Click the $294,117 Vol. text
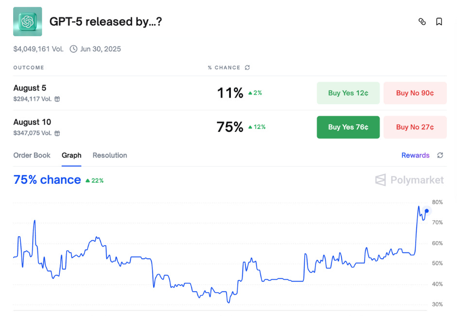The height and width of the screenshot is (316, 457). (33, 99)
